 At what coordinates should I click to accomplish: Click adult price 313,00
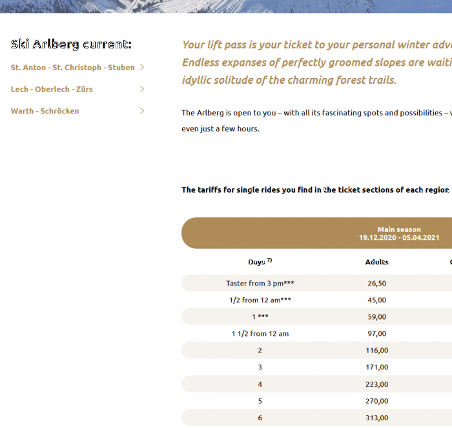point(376,418)
